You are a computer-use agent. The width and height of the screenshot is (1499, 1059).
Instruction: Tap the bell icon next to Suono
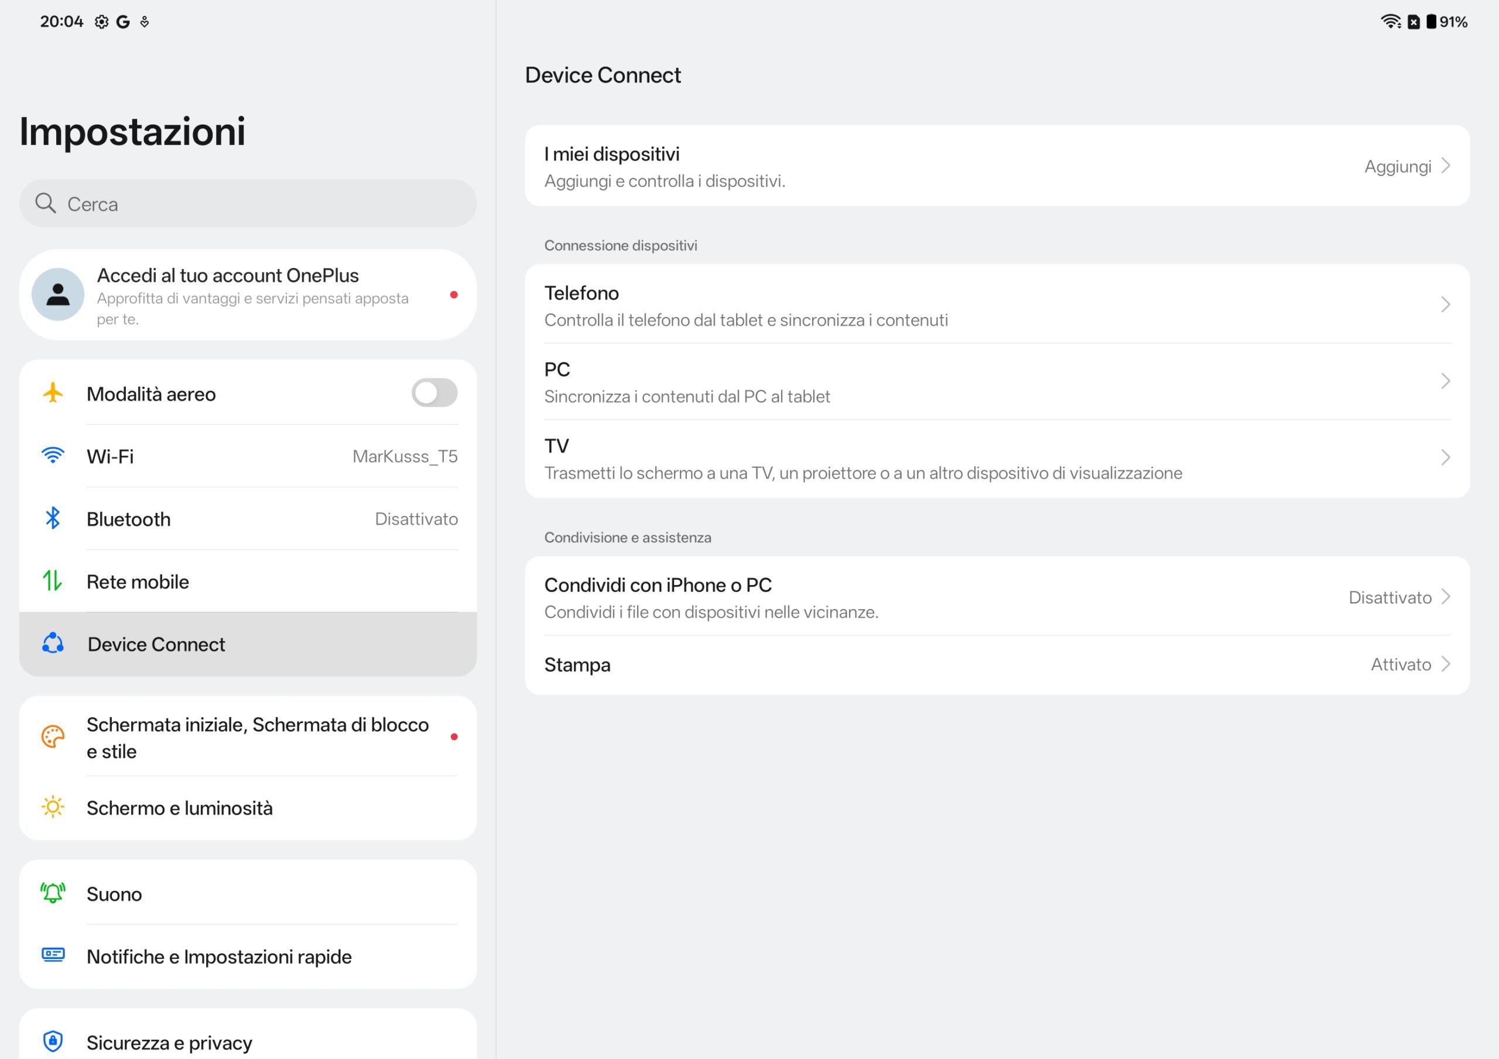pyautogui.click(x=53, y=893)
